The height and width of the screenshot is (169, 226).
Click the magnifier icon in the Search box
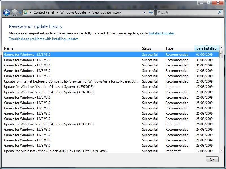tap(220, 12)
